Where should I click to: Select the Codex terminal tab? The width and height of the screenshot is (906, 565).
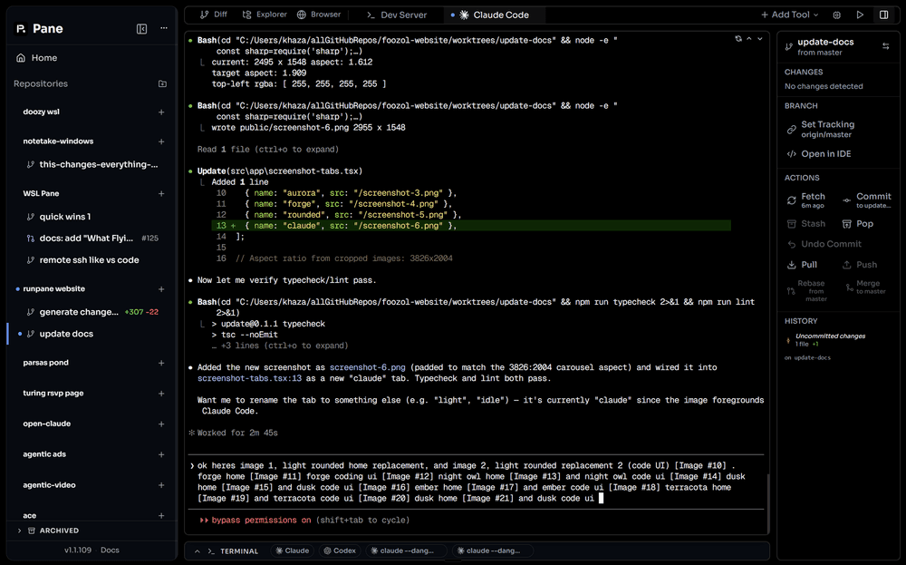340,550
